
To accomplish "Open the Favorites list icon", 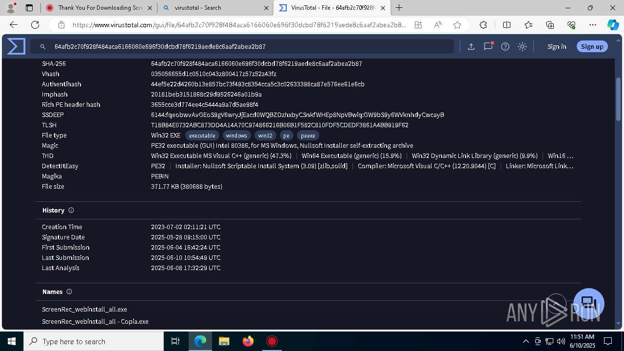I will 528,25.
